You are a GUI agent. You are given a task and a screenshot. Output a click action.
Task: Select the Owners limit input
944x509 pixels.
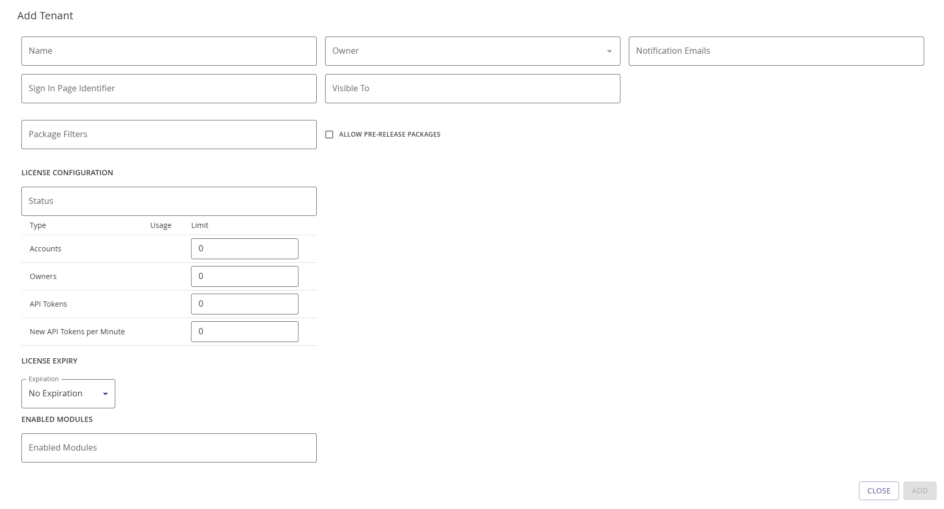coord(244,276)
